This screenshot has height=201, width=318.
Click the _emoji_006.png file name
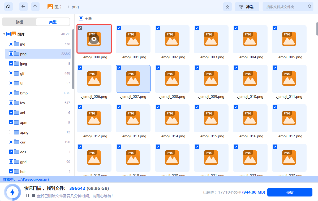click(94, 97)
